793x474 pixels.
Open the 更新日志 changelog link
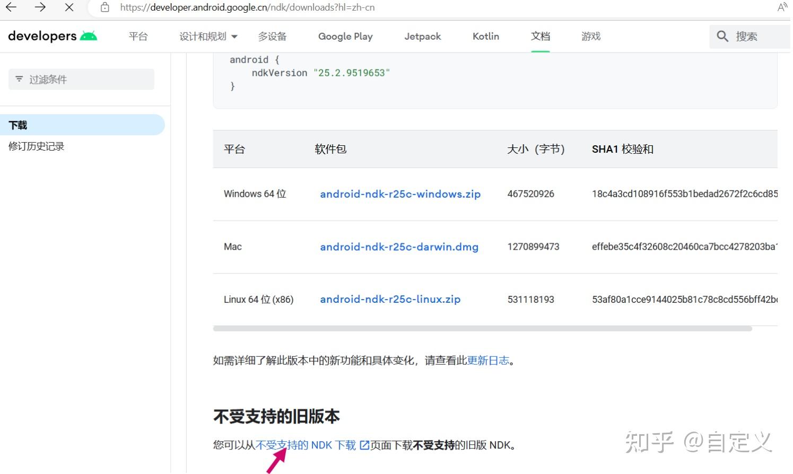[x=488, y=361]
